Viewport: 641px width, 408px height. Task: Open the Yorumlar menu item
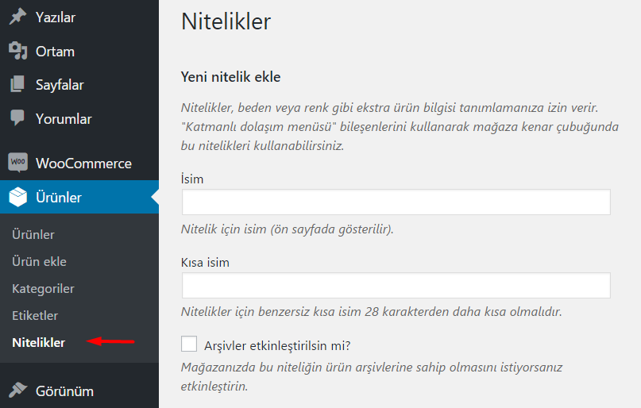click(x=64, y=119)
